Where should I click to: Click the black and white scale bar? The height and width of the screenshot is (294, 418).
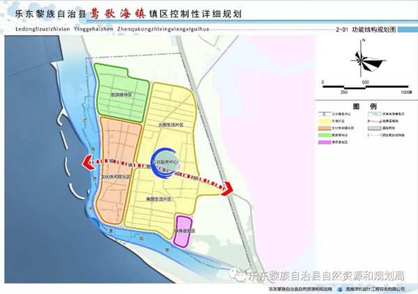point(366,87)
